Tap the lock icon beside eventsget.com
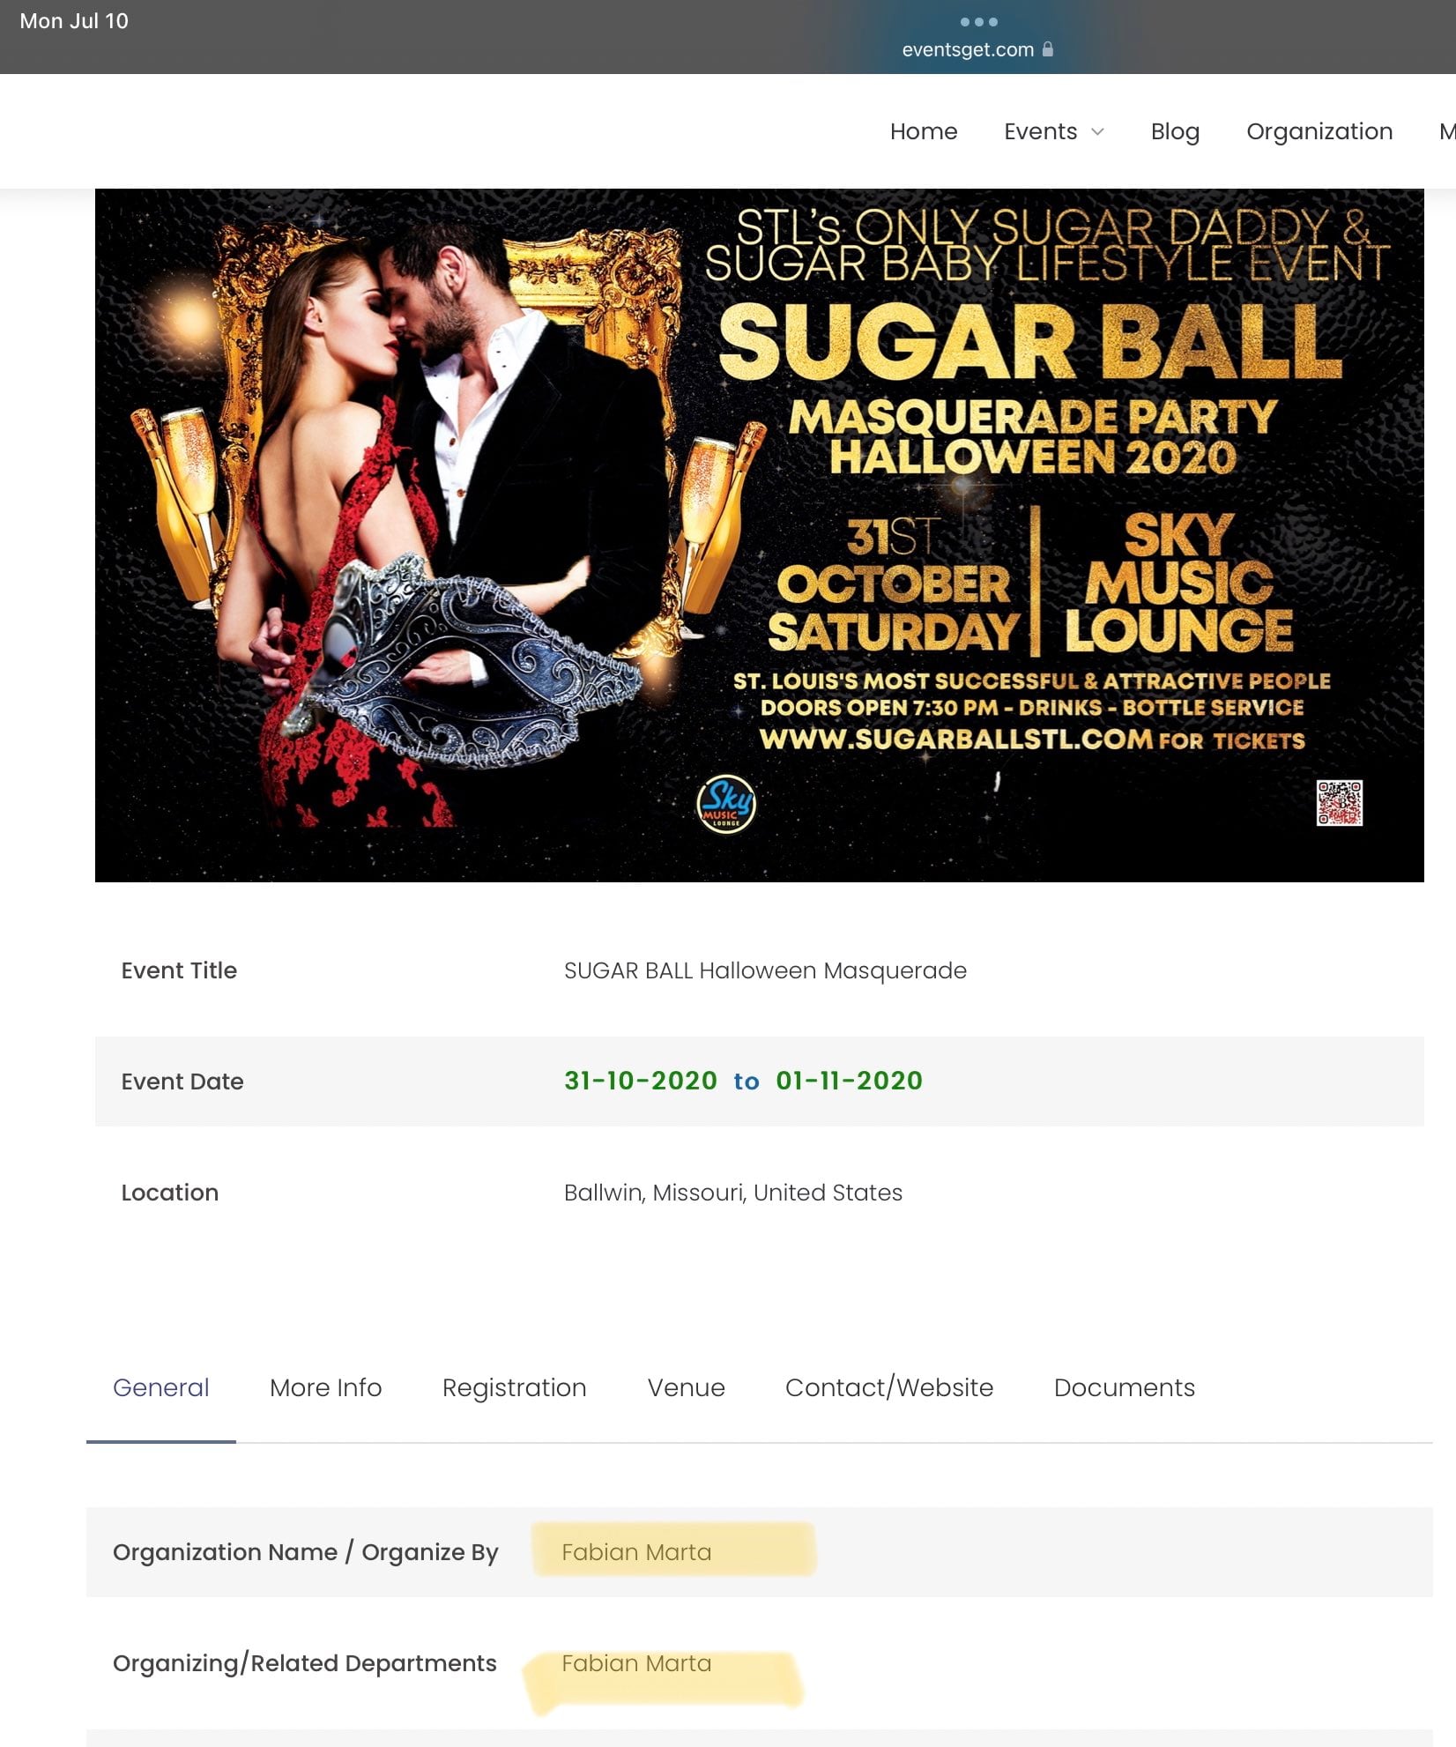This screenshot has height=1747, width=1456. (x=1047, y=48)
